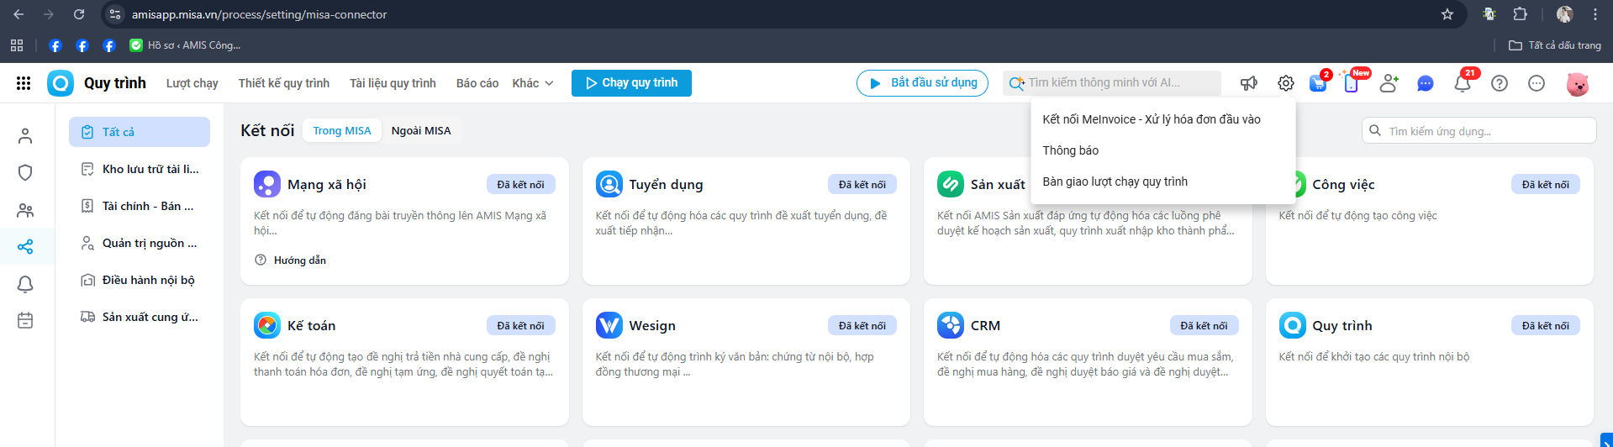Open the mobile app icon marked New
The height and width of the screenshot is (447, 1613).
pyautogui.click(x=1352, y=82)
